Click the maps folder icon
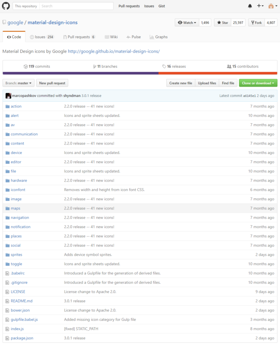 7,208
